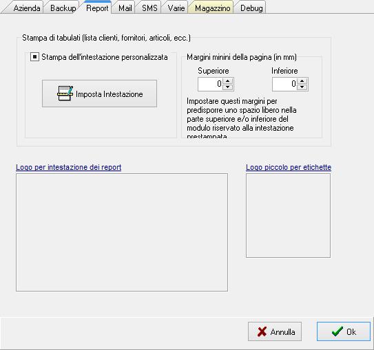
Task: Select the large report logo image box
Action: tap(122, 232)
